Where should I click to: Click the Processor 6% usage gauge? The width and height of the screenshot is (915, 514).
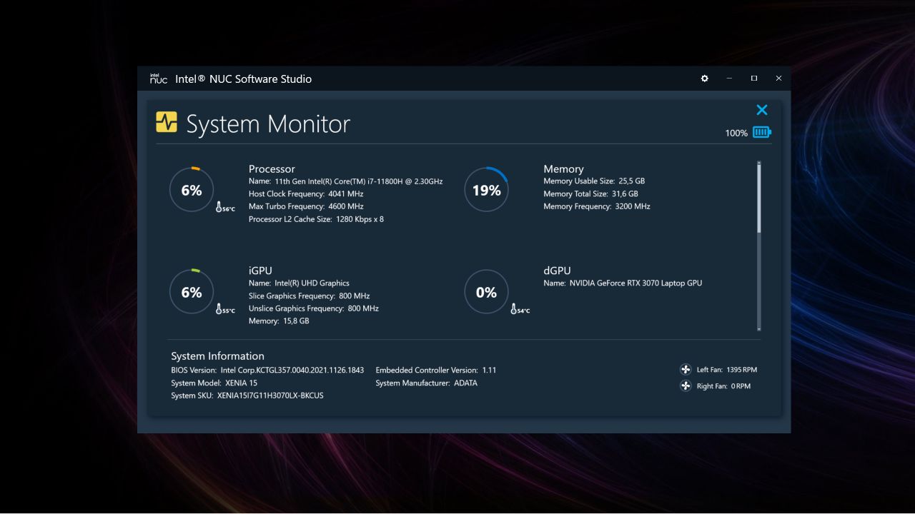click(192, 190)
